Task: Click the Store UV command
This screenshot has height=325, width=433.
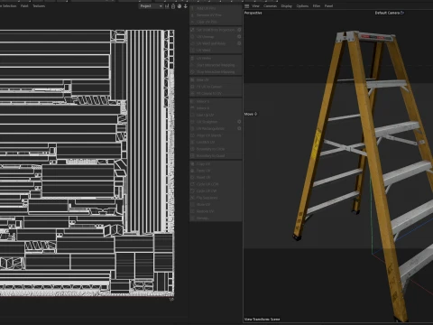Action: (x=216, y=205)
